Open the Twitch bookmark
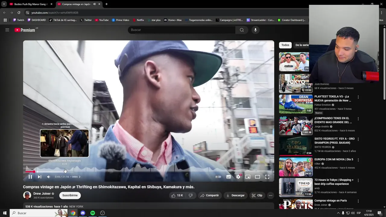This screenshot has width=386, height=217. [x=18, y=20]
